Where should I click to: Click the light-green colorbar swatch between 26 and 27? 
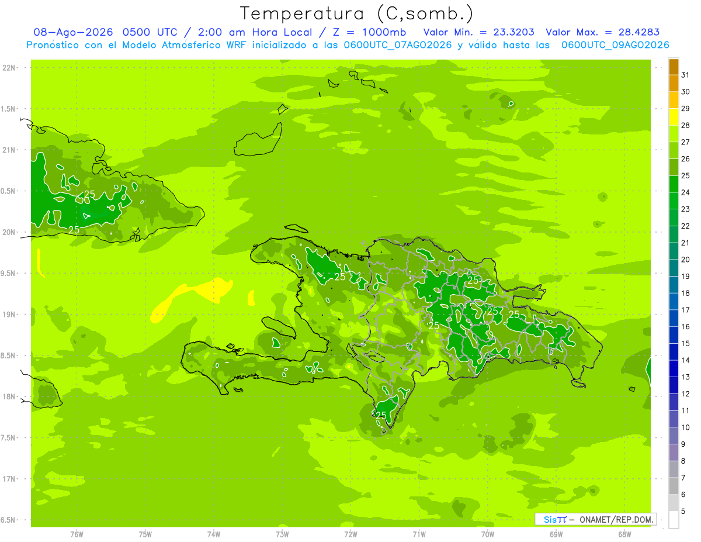[674, 150]
